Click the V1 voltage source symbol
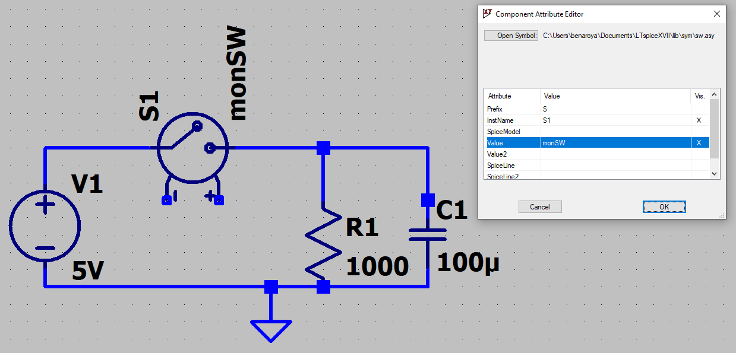This screenshot has height=353, width=736. [45, 226]
